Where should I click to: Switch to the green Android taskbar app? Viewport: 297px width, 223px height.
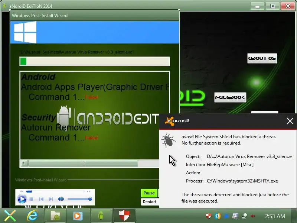[x=101, y=216]
